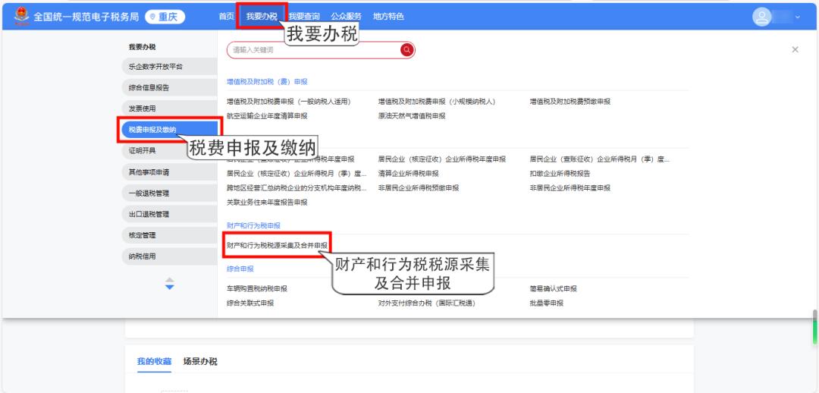Open 增值税及附加税费预缴申报
Screen dimensions: 819x393
point(570,102)
